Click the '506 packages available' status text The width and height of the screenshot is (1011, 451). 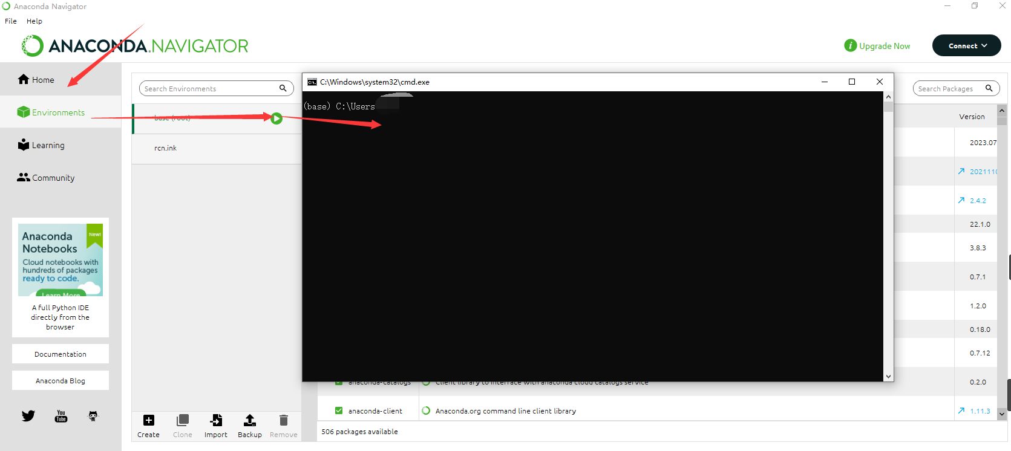click(x=359, y=432)
